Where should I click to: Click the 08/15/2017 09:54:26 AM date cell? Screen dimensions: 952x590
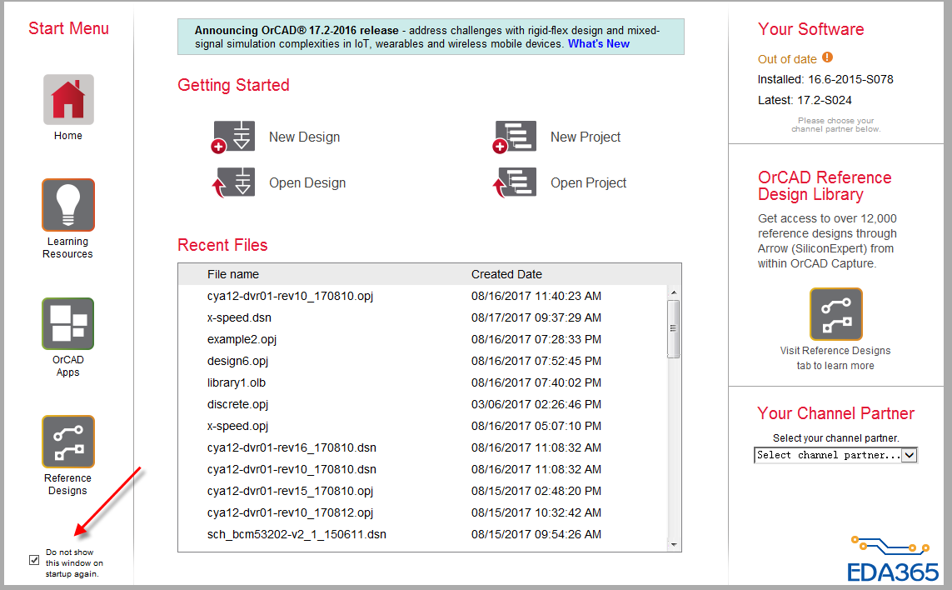[x=536, y=535]
